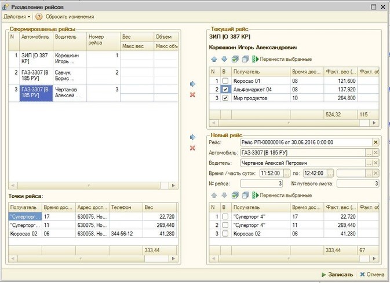Click the blue arrow icon beside Новый рейс
Screen dimensions: 390x283
coord(192,137)
